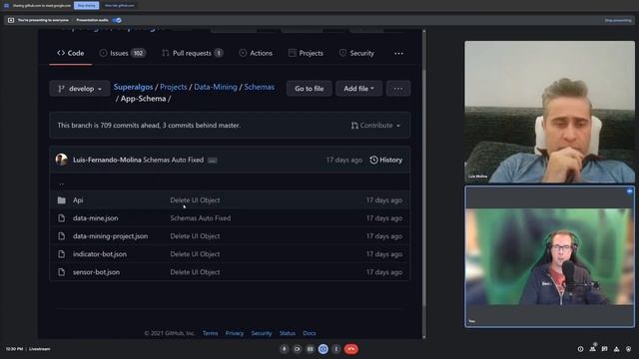639x359 pixels.
Task: Open the Issues tab
Action: click(122, 53)
